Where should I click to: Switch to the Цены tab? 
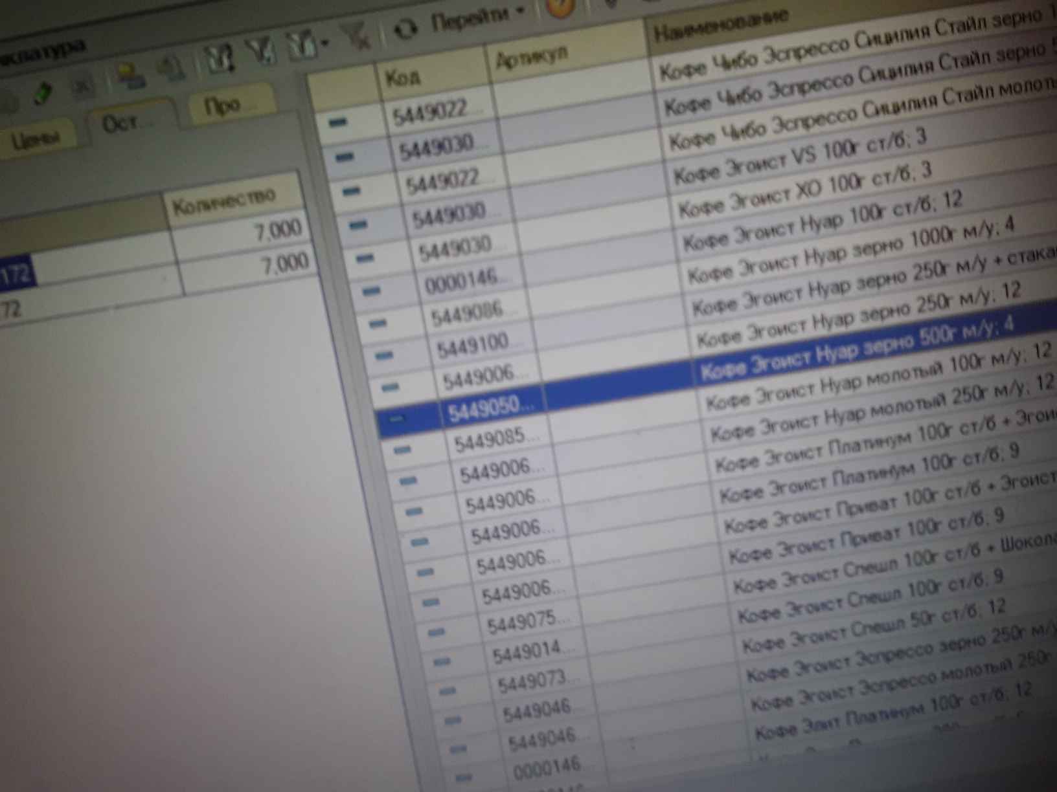[x=36, y=138]
